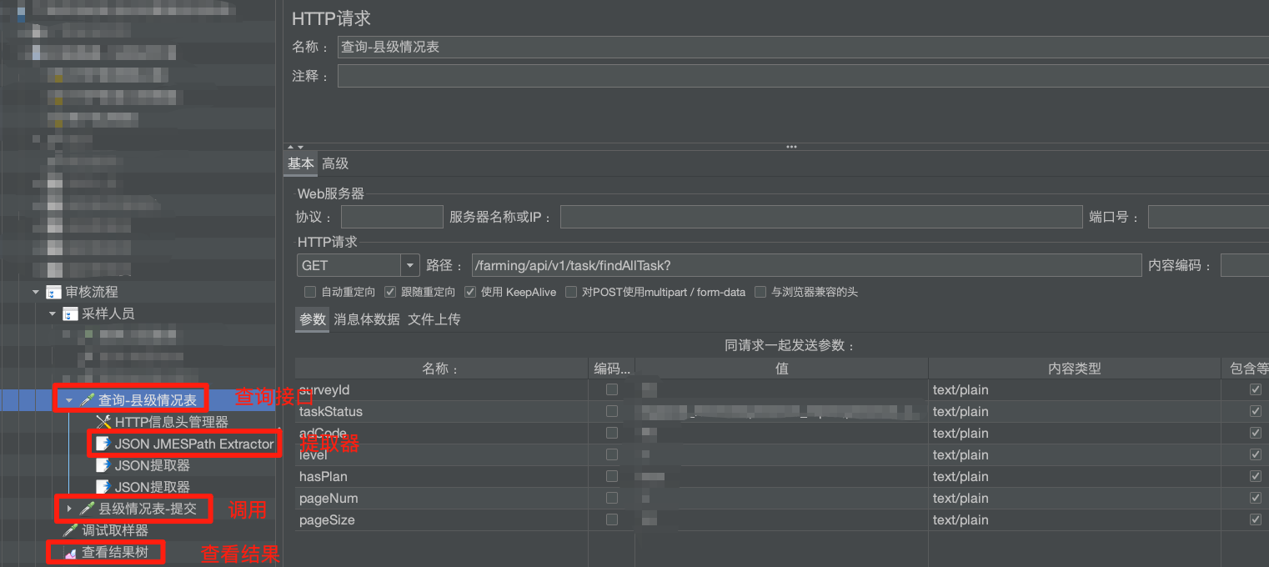
Task: Switch to the 基本 tab
Action: pyautogui.click(x=301, y=163)
